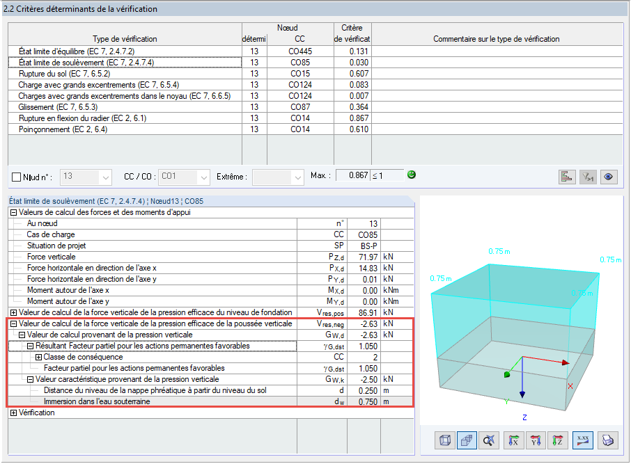The image size is (631, 464).
Task: Select Force horizontale en direction de l'axe y
Action: (211, 279)
